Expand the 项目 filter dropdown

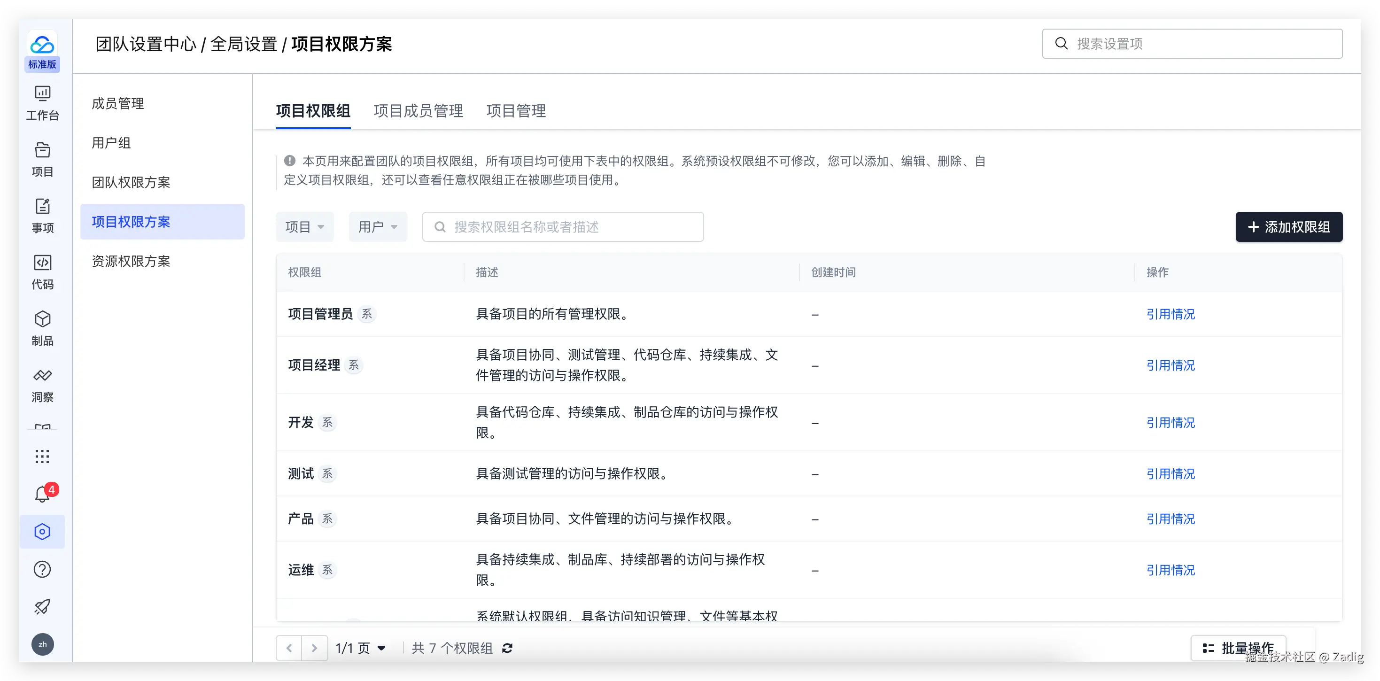(x=305, y=227)
